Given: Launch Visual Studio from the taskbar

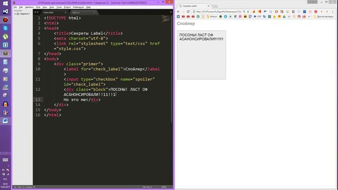Looking at the screenshot, I should tap(5, 12).
